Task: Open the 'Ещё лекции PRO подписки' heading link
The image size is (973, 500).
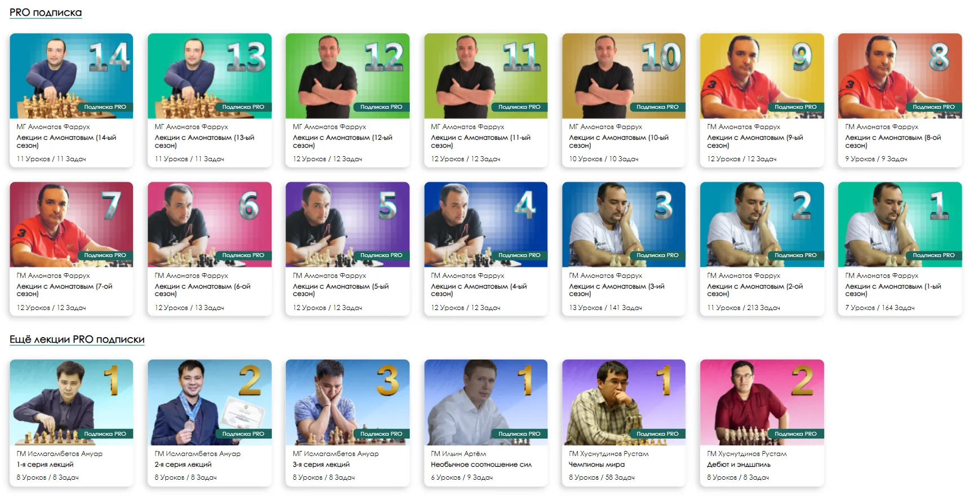Action: (x=77, y=339)
